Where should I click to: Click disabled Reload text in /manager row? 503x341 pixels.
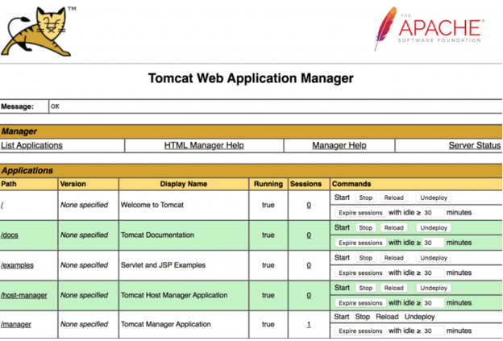387,317
